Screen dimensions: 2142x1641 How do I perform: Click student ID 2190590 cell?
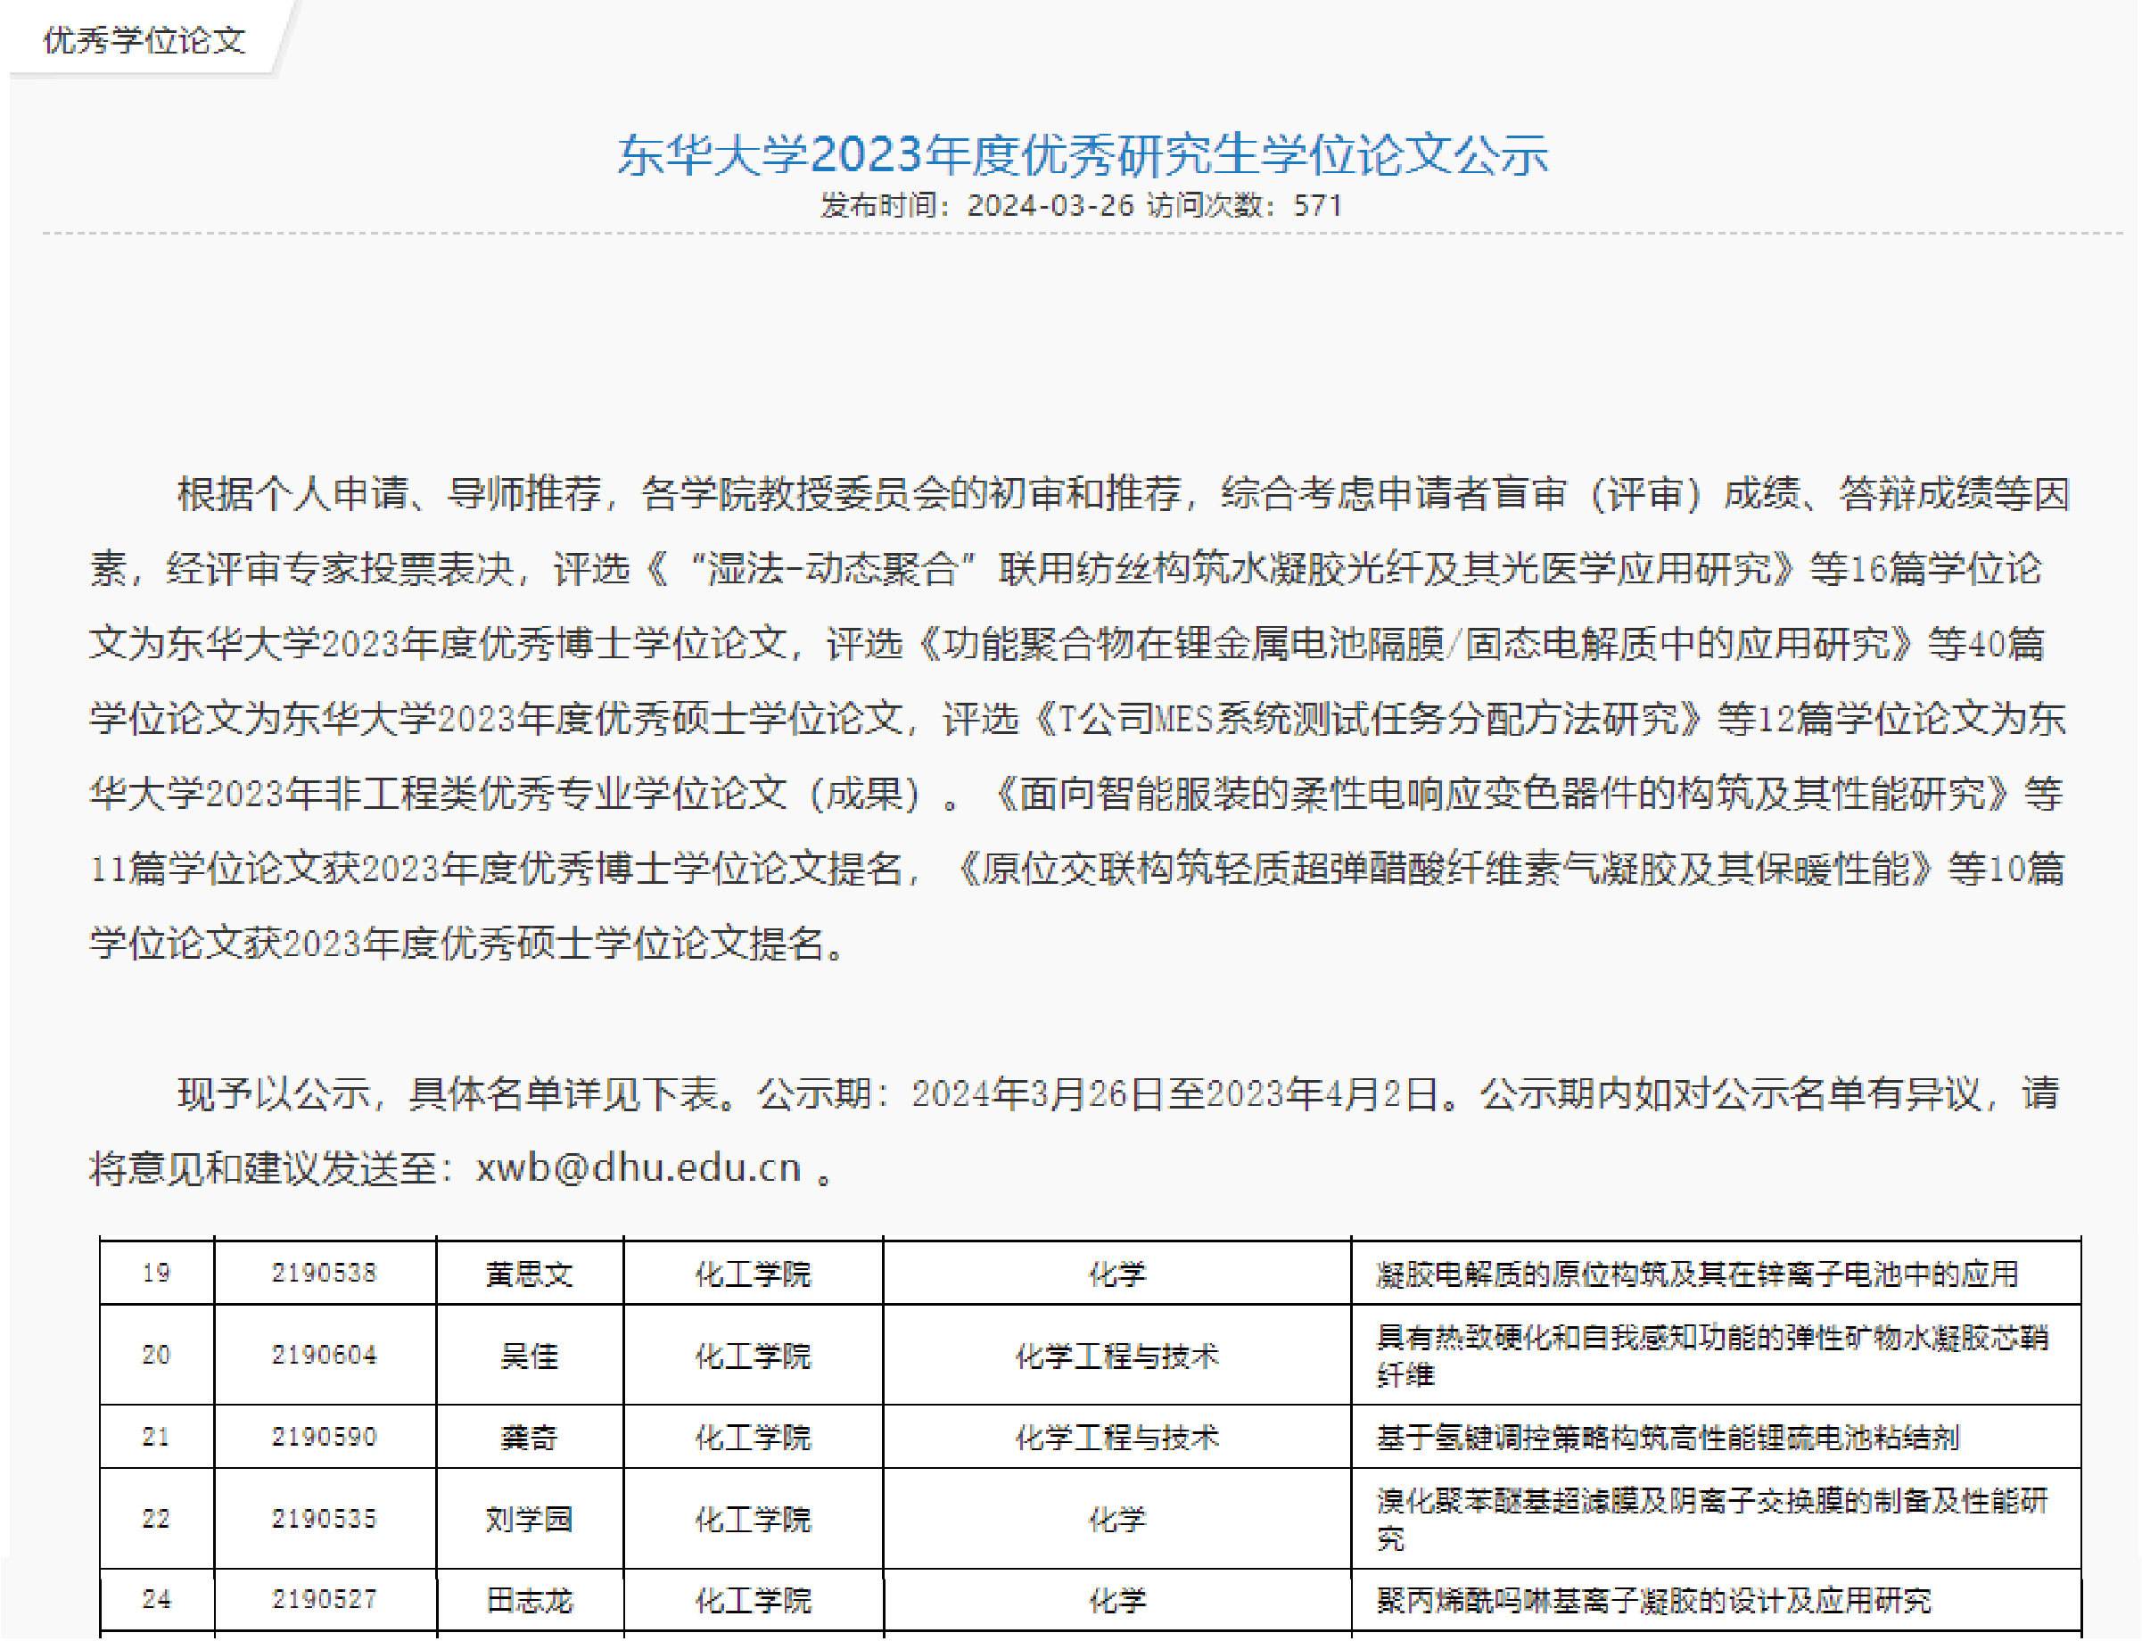[325, 1437]
